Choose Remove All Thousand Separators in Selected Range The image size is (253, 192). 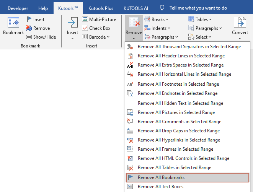tap(188, 47)
